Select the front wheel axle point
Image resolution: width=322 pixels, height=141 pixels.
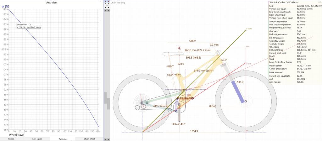(246, 101)
